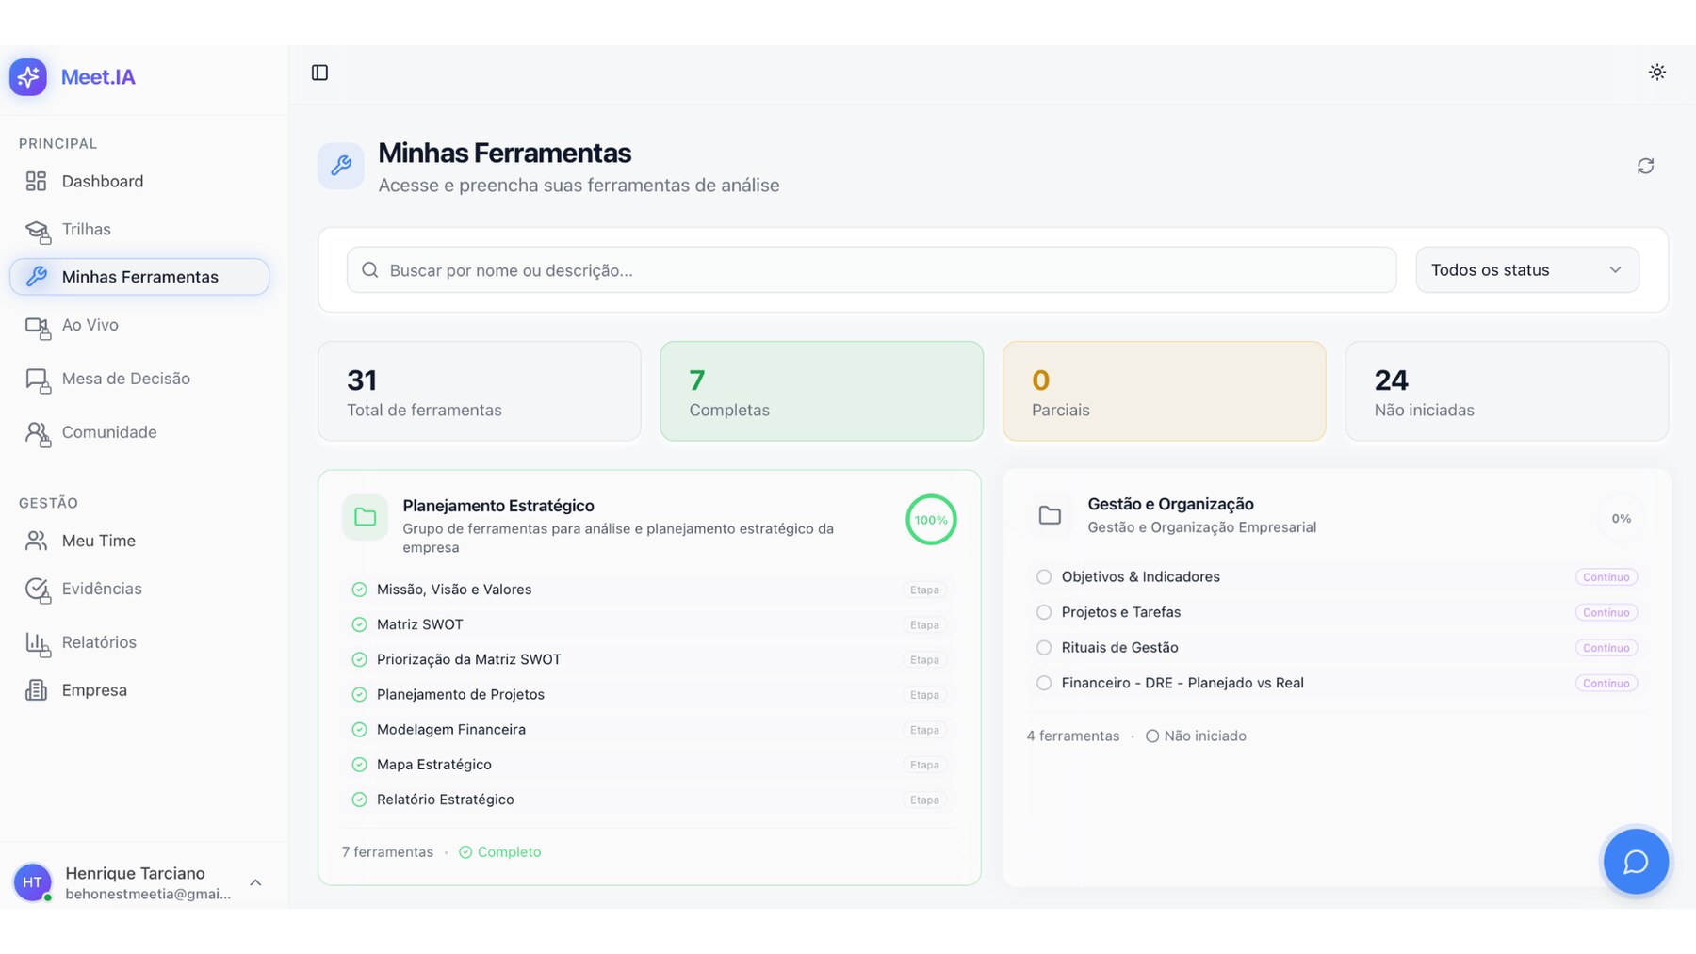Click the Relatórios bar chart icon

point(37,643)
